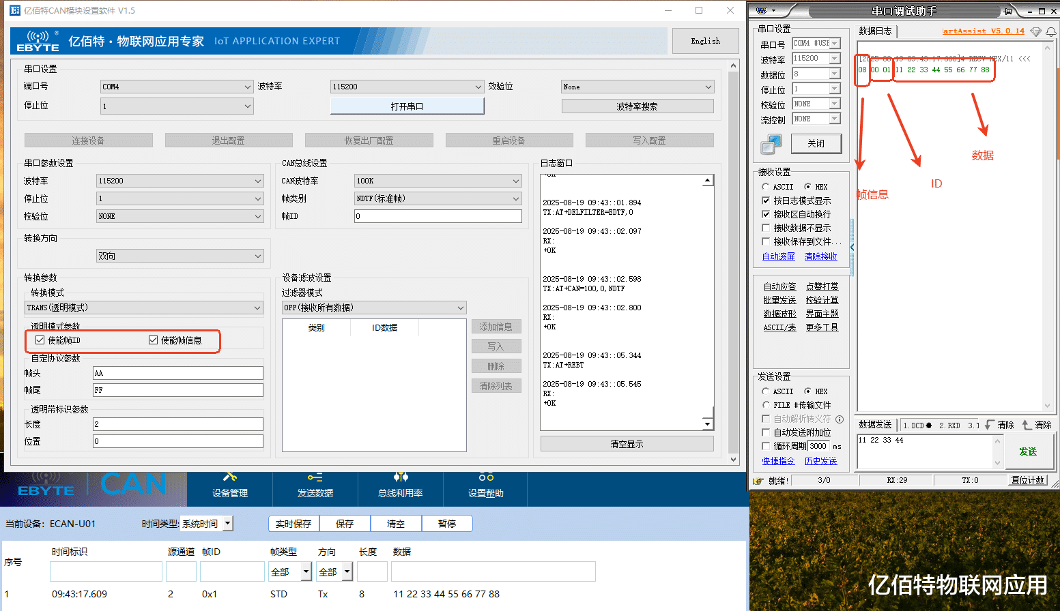Click the 复位计数 button
Screen dimensions: 1060x611
tap(1027, 480)
